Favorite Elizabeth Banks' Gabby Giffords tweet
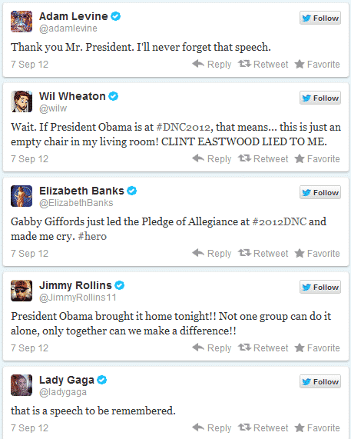 [317, 254]
